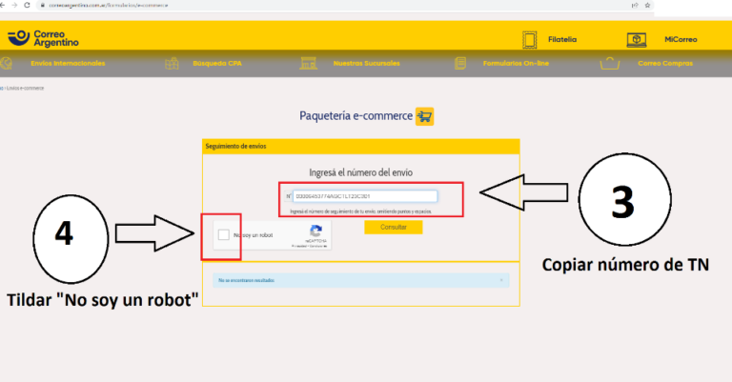Click the "No se encontraron resultados" message
This screenshot has height=382, width=732.
247,280
